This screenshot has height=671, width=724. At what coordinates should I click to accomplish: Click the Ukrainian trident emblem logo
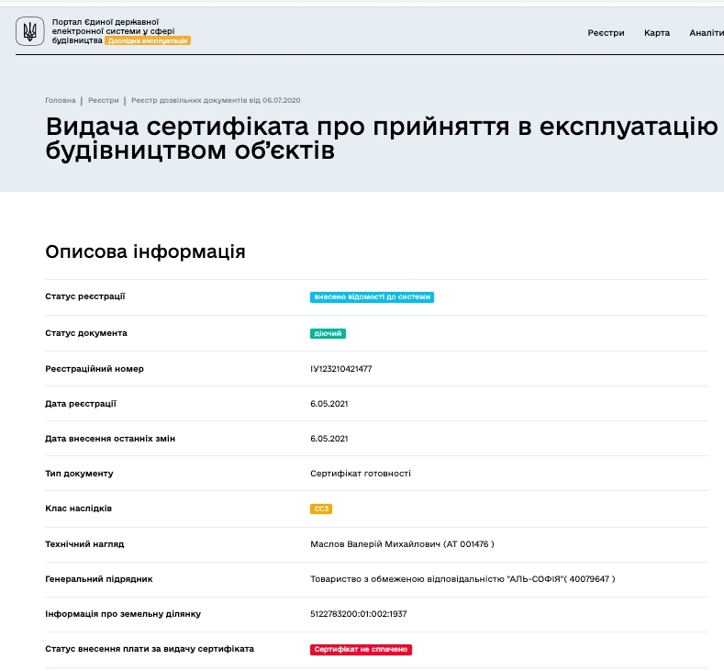30,31
